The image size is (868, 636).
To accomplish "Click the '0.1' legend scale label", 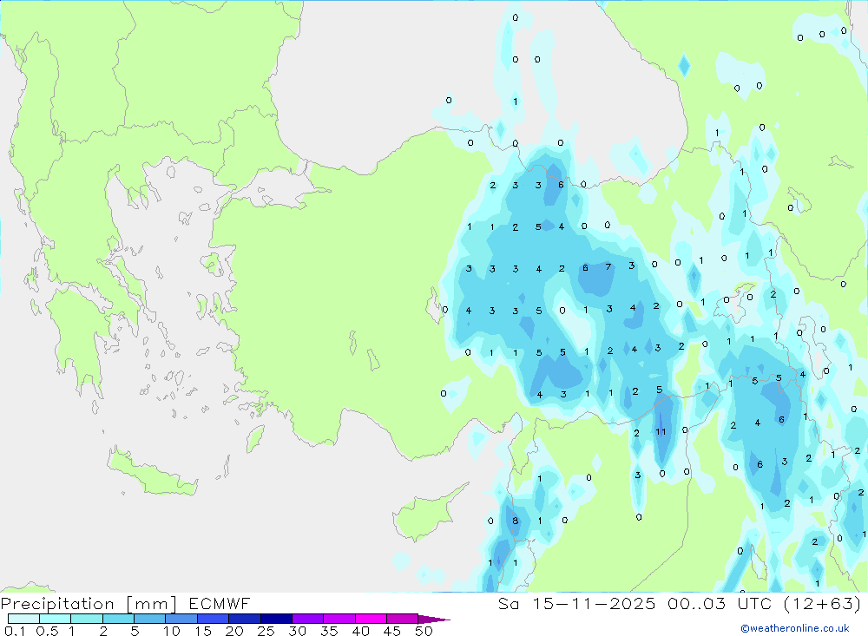I will tap(15, 631).
